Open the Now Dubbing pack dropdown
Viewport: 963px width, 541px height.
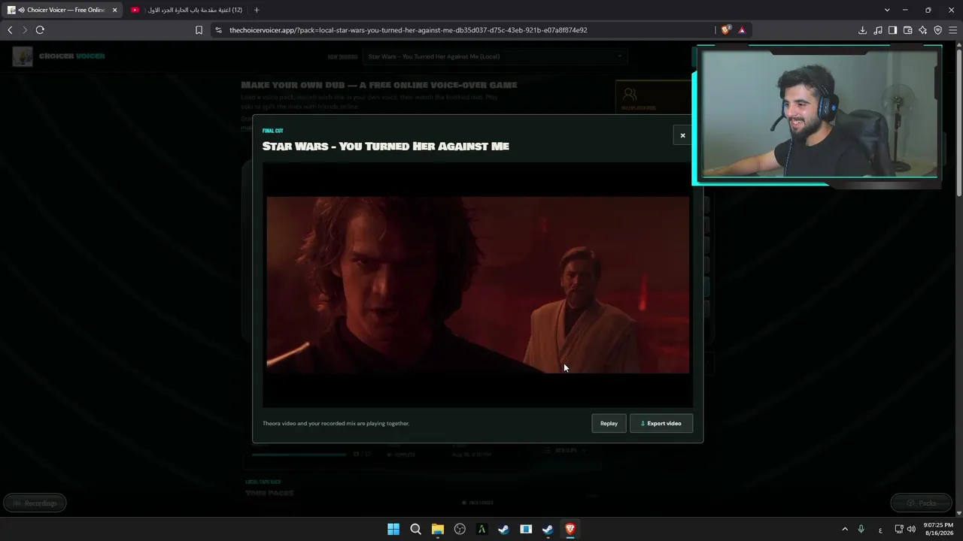point(495,56)
